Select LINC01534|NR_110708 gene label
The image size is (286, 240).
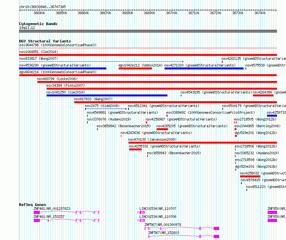tap(158, 217)
